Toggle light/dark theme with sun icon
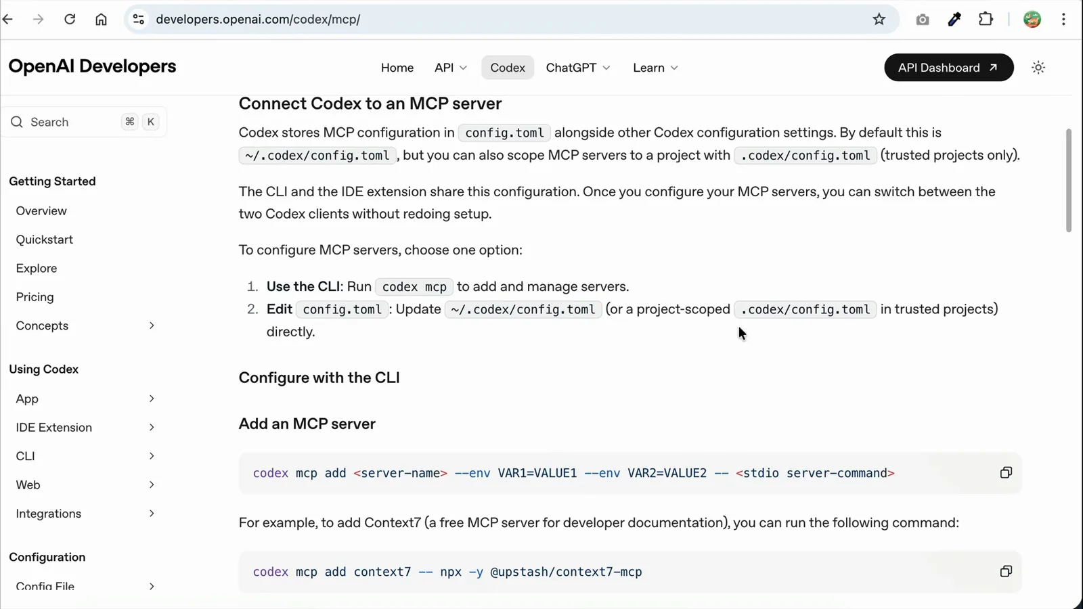 (1038, 68)
